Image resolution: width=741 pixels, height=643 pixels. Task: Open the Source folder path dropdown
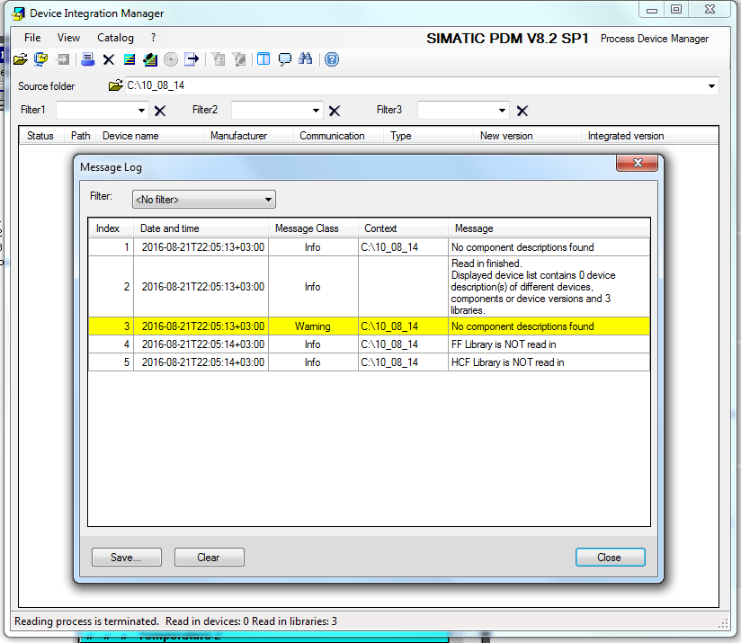(x=711, y=86)
